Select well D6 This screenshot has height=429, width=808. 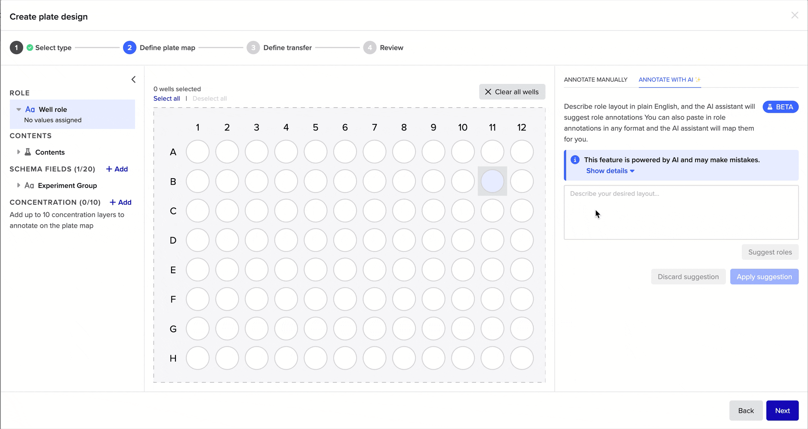345,240
